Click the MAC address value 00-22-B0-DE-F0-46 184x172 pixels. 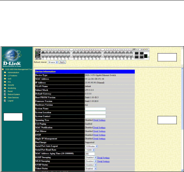pyautogui.click(x=94, y=79)
